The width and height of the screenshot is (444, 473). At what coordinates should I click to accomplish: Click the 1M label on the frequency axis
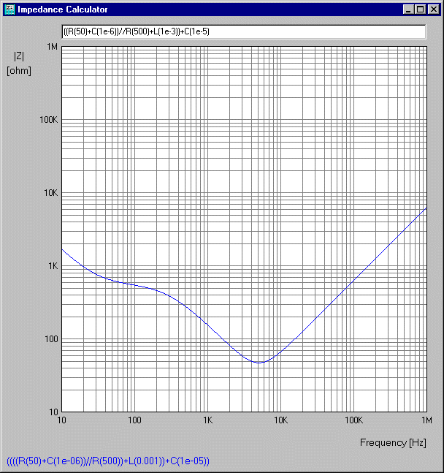[426, 421]
